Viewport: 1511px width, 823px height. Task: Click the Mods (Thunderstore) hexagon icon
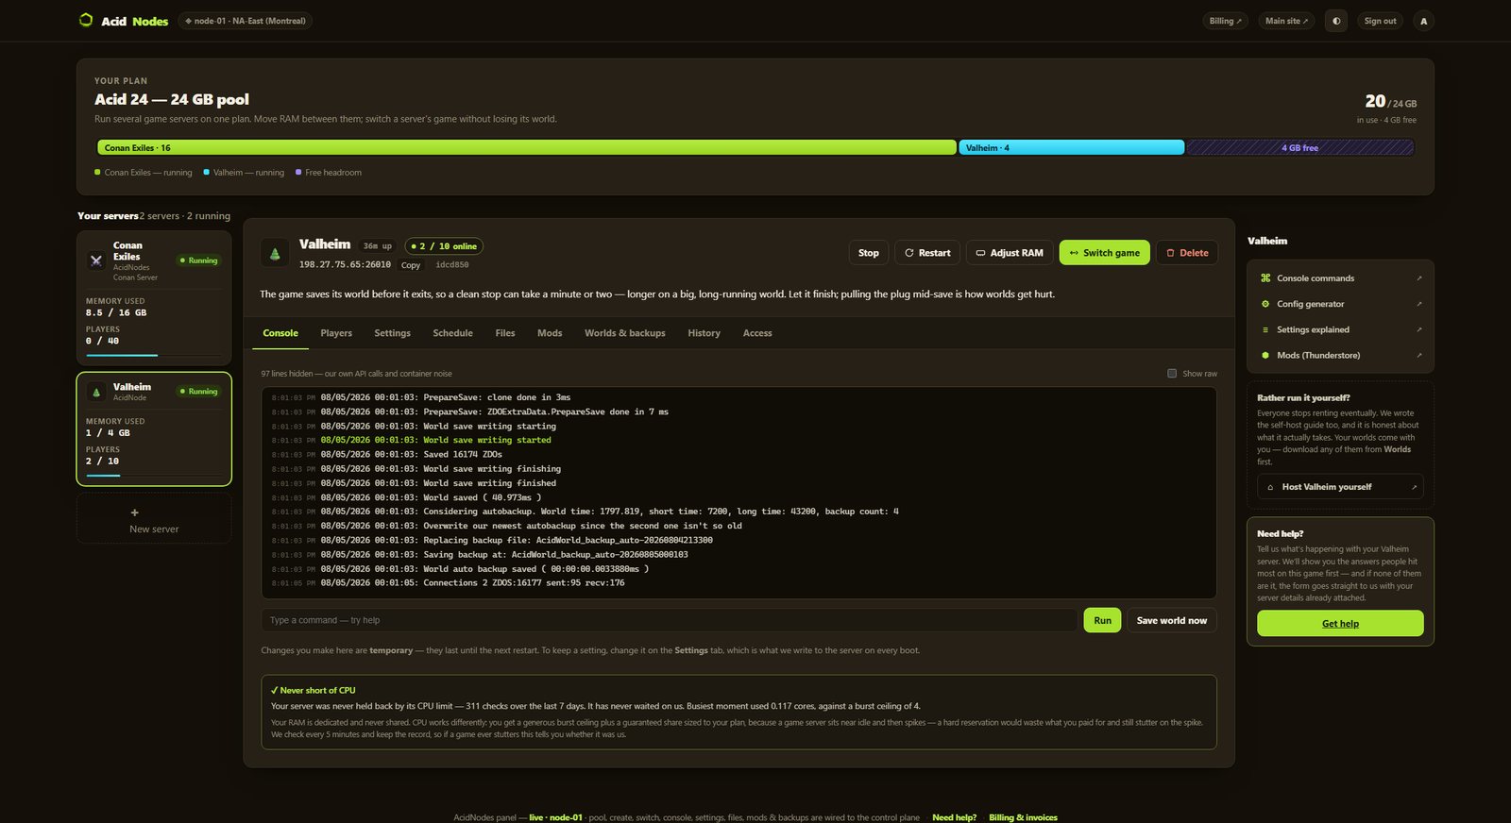coord(1265,355)
